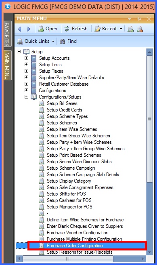
Task: Click the Setup Display Category item icon
Action: (42, 181)
